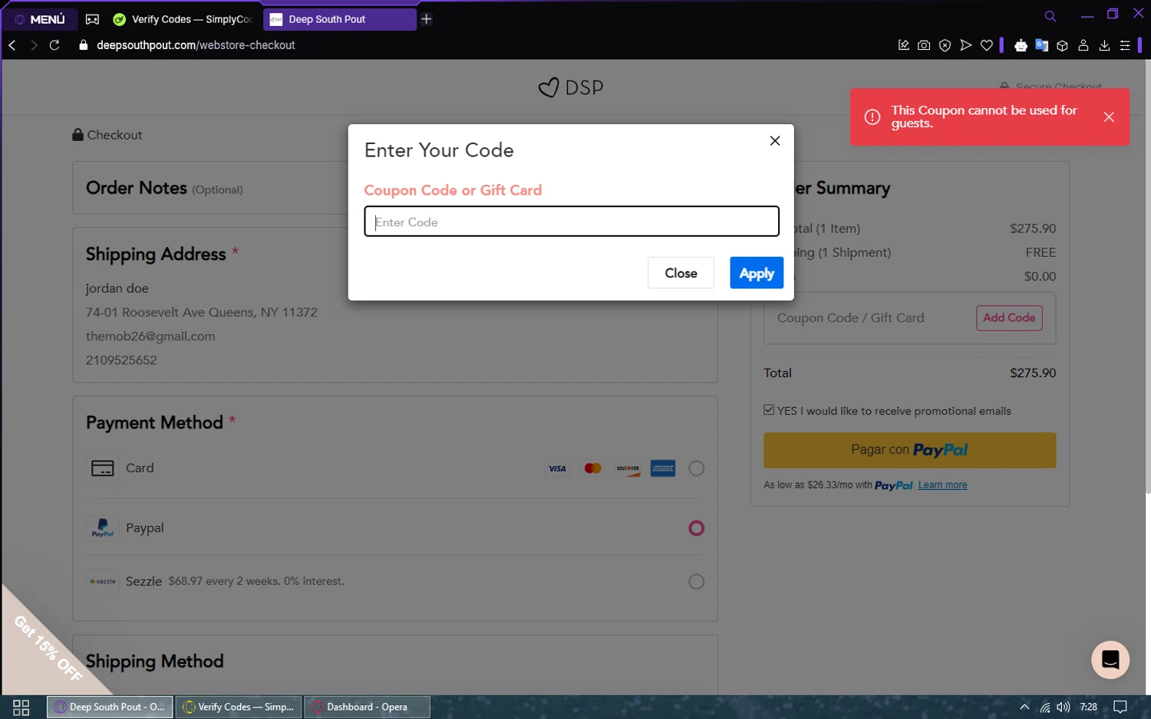
Task: Dismiss the coupon error notification
Action: coord(1109,117)
